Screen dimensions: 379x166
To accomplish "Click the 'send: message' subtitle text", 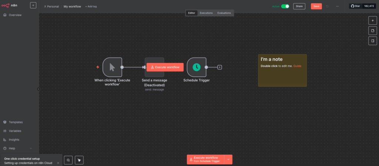I will point(154,90).
